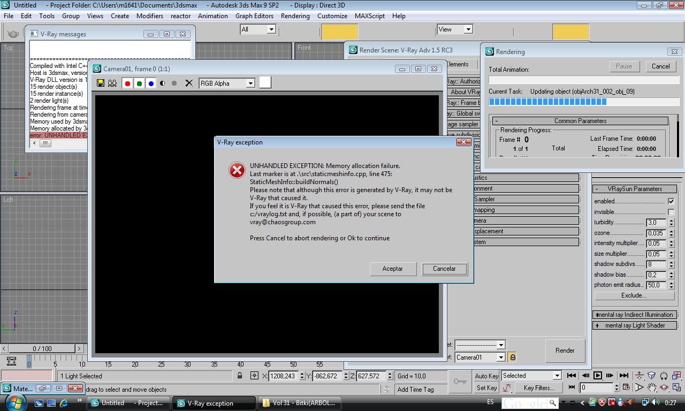Step to next frame
This screenshot has width=685, height=411.
point(611,376)
